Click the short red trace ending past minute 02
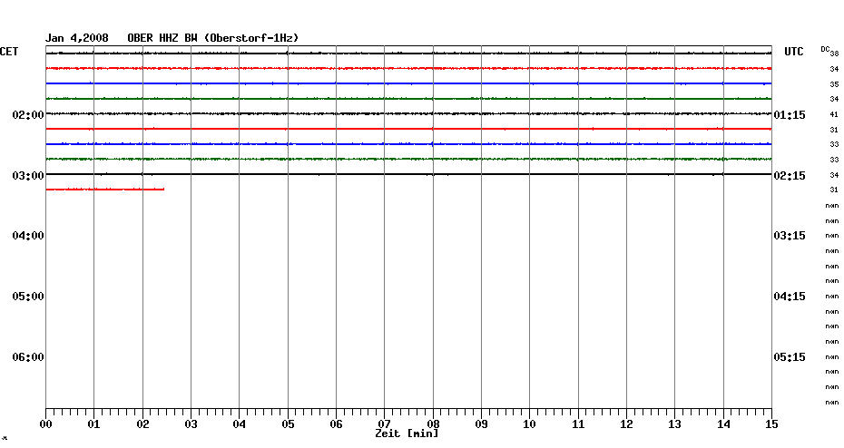The image size is (844, 448). click(x=105, y=190)
